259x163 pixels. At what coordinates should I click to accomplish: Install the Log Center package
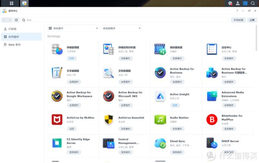click(229, 58)
